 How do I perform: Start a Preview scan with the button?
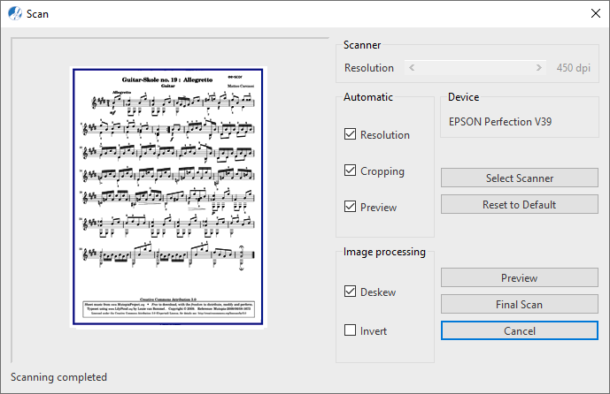pos(520,277)
